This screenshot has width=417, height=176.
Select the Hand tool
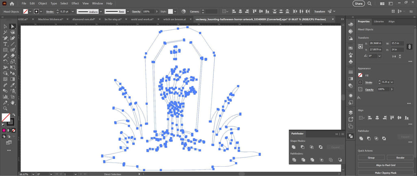pyautogui.click(x=13, y=103)
